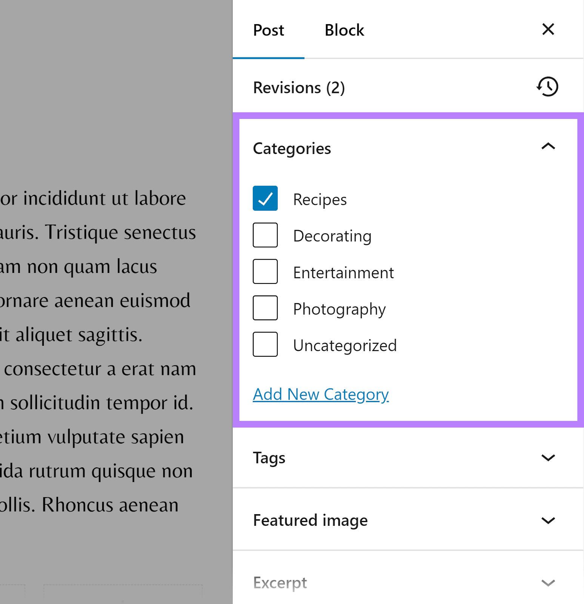The image size is (584, 604).
Task: View Revisions (2)
Action: 299,87
